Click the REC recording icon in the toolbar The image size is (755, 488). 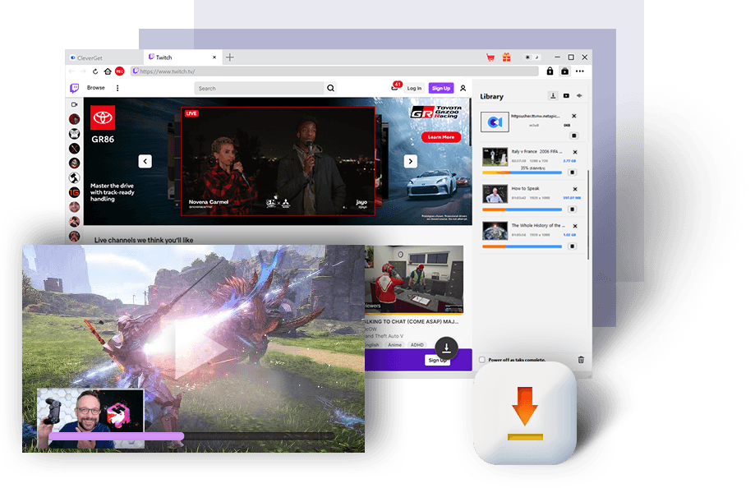tap(118, 71)
